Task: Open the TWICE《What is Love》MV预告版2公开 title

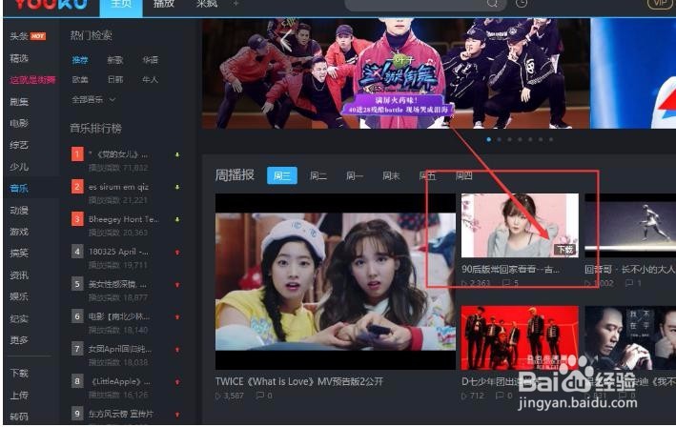Action: (x=299, y=382)
